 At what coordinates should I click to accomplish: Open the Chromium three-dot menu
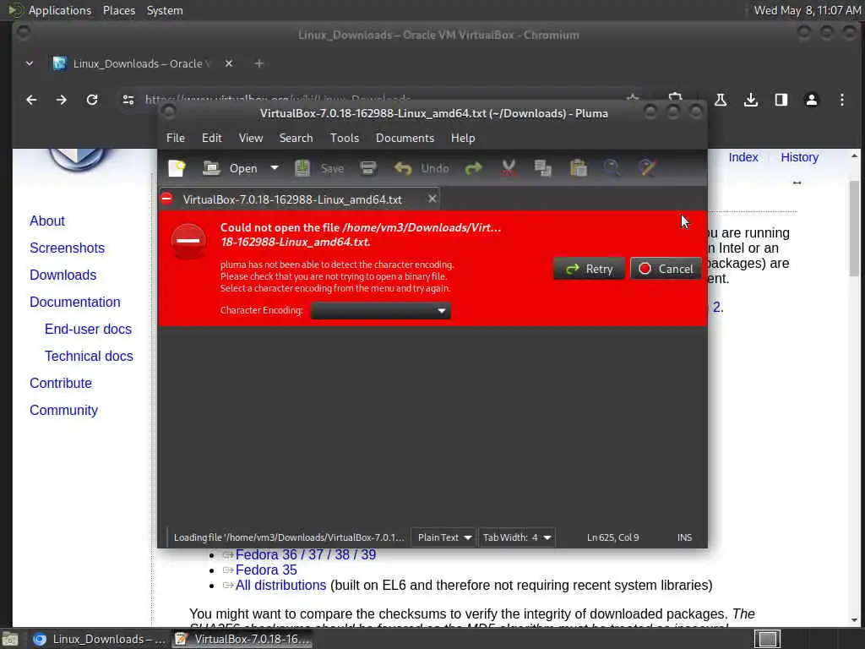point(842,100)
